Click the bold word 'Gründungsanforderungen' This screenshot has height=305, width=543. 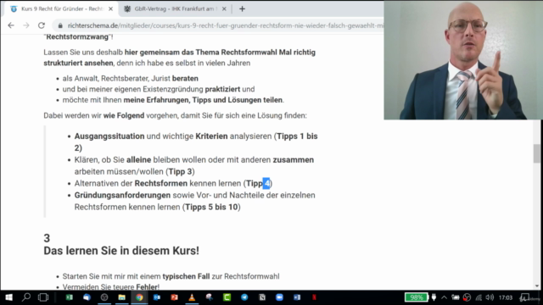click(122, 196)
